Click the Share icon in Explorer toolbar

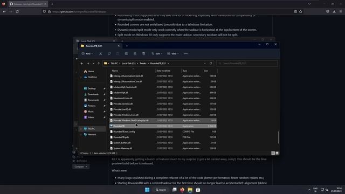tap(135, 54)
